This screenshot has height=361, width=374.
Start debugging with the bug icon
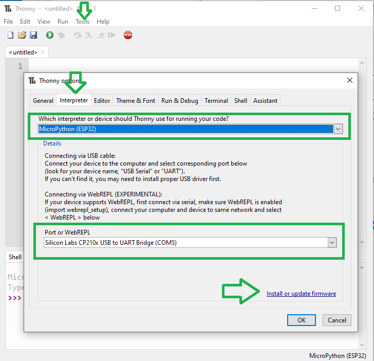pyautogui.click(x=61, y=35)
